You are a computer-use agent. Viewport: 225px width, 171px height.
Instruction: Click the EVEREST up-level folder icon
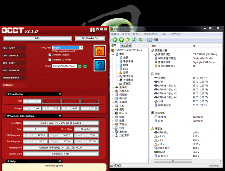tap(128, 40)
